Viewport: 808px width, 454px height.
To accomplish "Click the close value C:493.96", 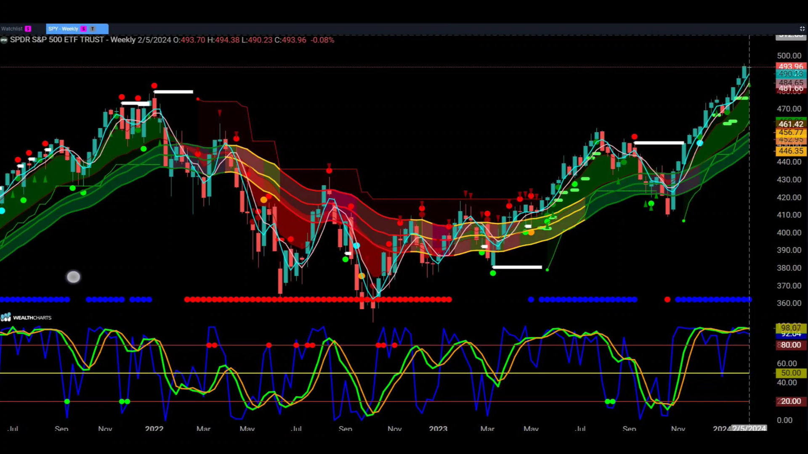I will pos(290,40).
